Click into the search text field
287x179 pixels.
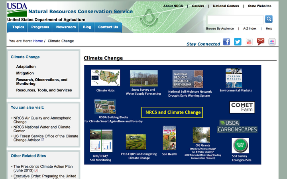(x=236, y=20)
